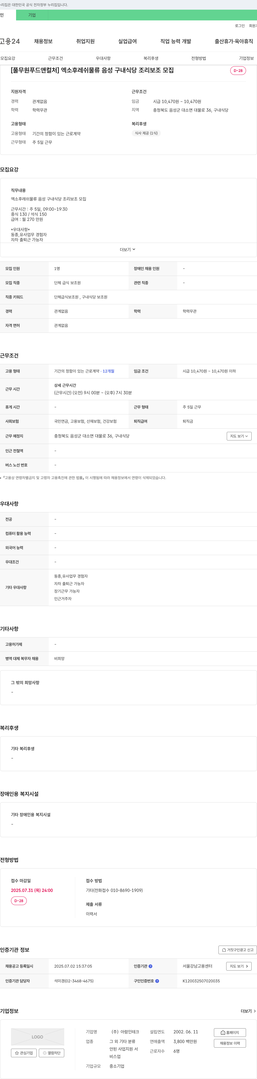Screen dimensions: 257x1079
Task: Switch to 기업 tab at top
Action: (32, 15)
